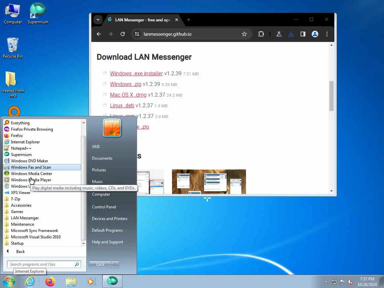The width and height of the screenshot is (384, 288).
Task: Click the Windows Start orb
Action: coord(9,282)
